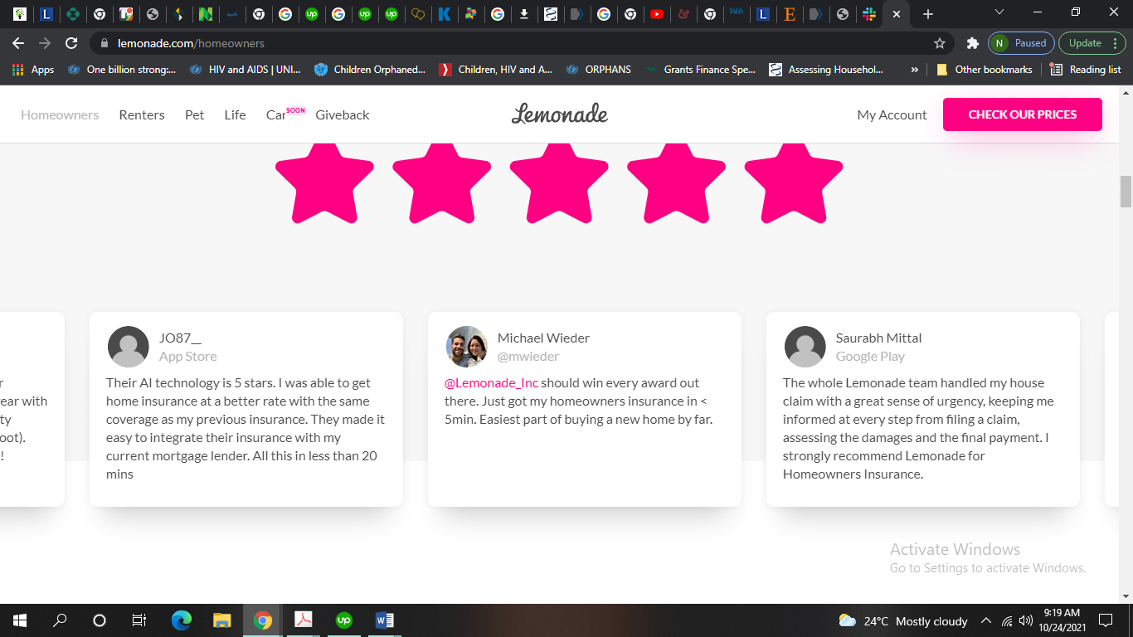Open Windows taskbar search

tap(60, 620)
